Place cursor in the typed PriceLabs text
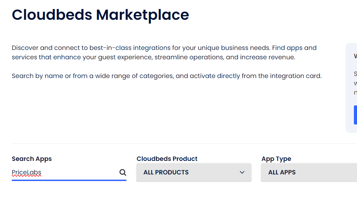This screenshot has width=357, height=198. pos(26,172)
